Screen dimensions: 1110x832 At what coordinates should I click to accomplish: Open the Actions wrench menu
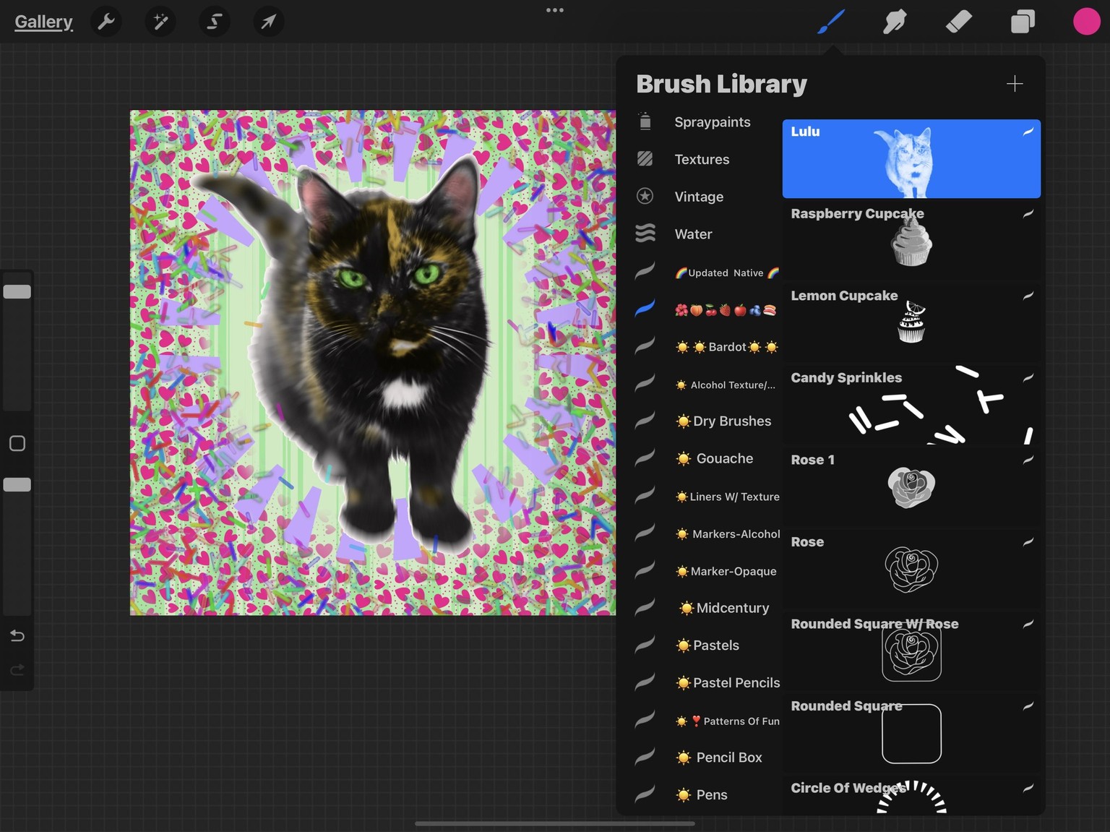click(x=106, y=22)
